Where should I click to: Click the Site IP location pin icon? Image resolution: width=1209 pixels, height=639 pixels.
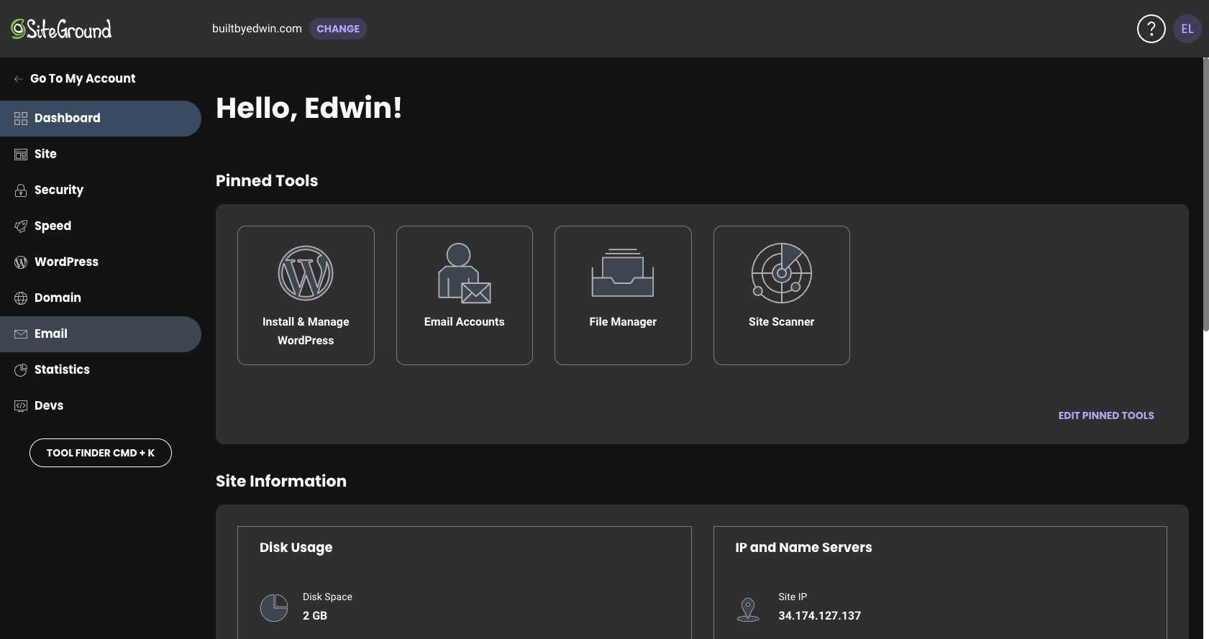point(748,609)
